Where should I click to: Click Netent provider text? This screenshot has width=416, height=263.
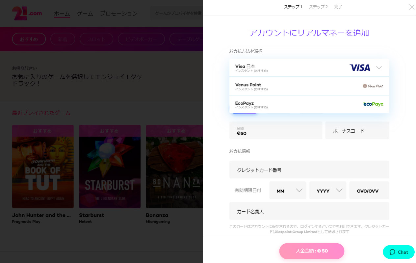pos(85,222)
